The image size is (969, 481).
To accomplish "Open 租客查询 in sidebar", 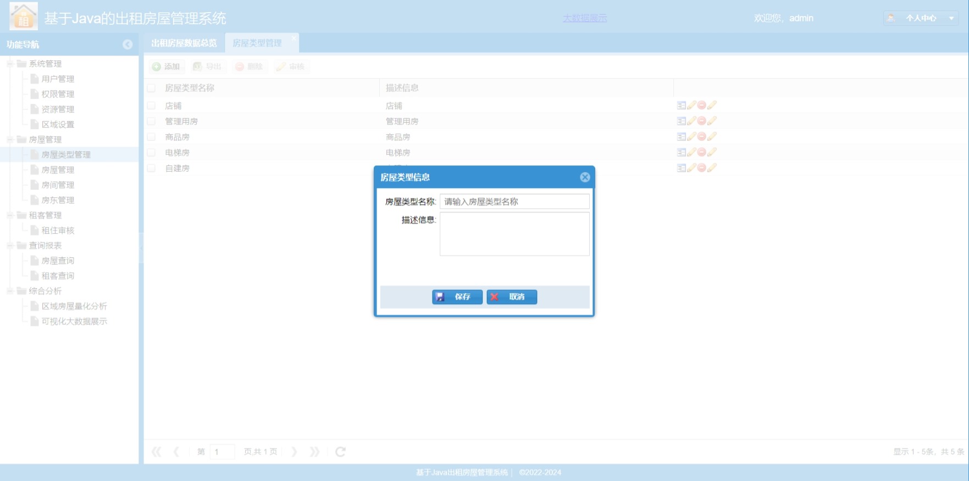I will coord(58,276).
